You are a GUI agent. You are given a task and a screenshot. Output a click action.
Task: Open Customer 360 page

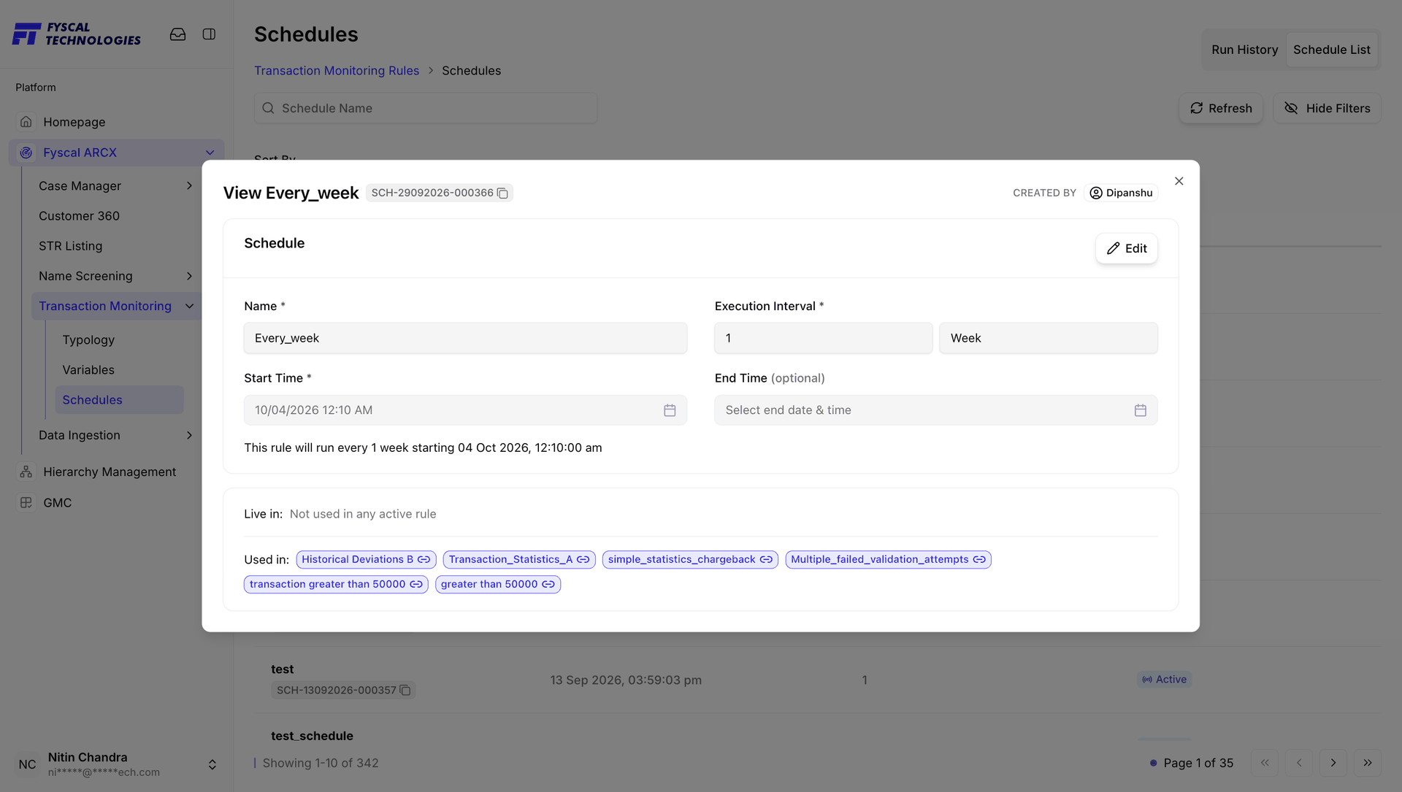coord(79,216)
